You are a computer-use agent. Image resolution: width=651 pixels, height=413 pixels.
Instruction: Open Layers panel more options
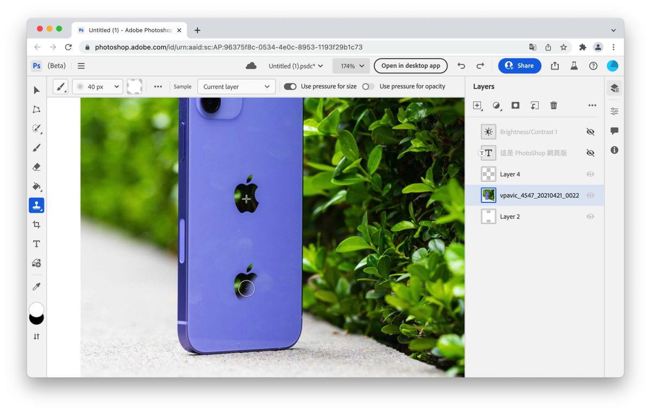point(592,105)
